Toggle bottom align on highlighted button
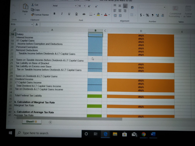 tap(125, 6)
